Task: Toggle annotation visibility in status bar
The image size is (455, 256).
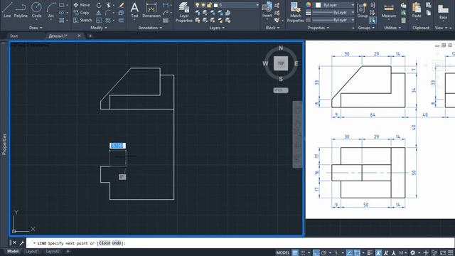Action: click(x=378, y=253)
